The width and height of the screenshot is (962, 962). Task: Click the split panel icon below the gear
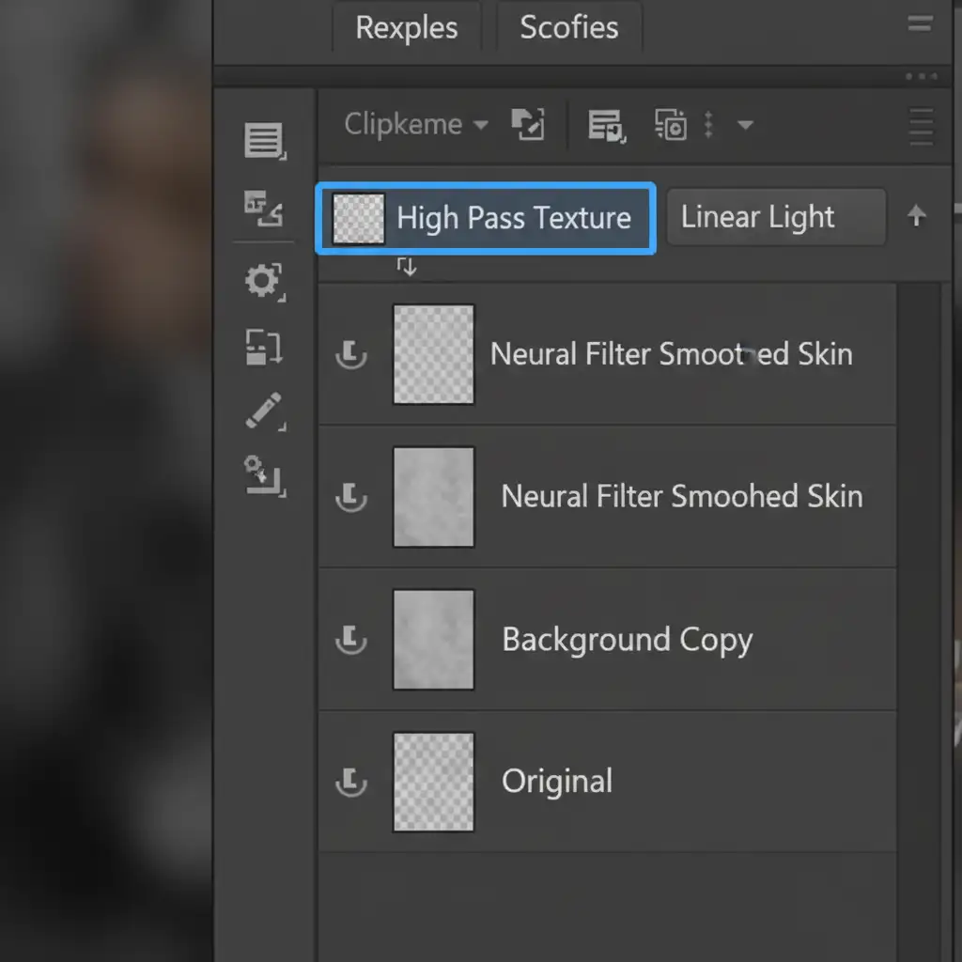coord(263,347)
